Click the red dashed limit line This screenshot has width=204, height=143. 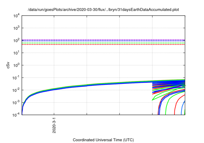103,45
